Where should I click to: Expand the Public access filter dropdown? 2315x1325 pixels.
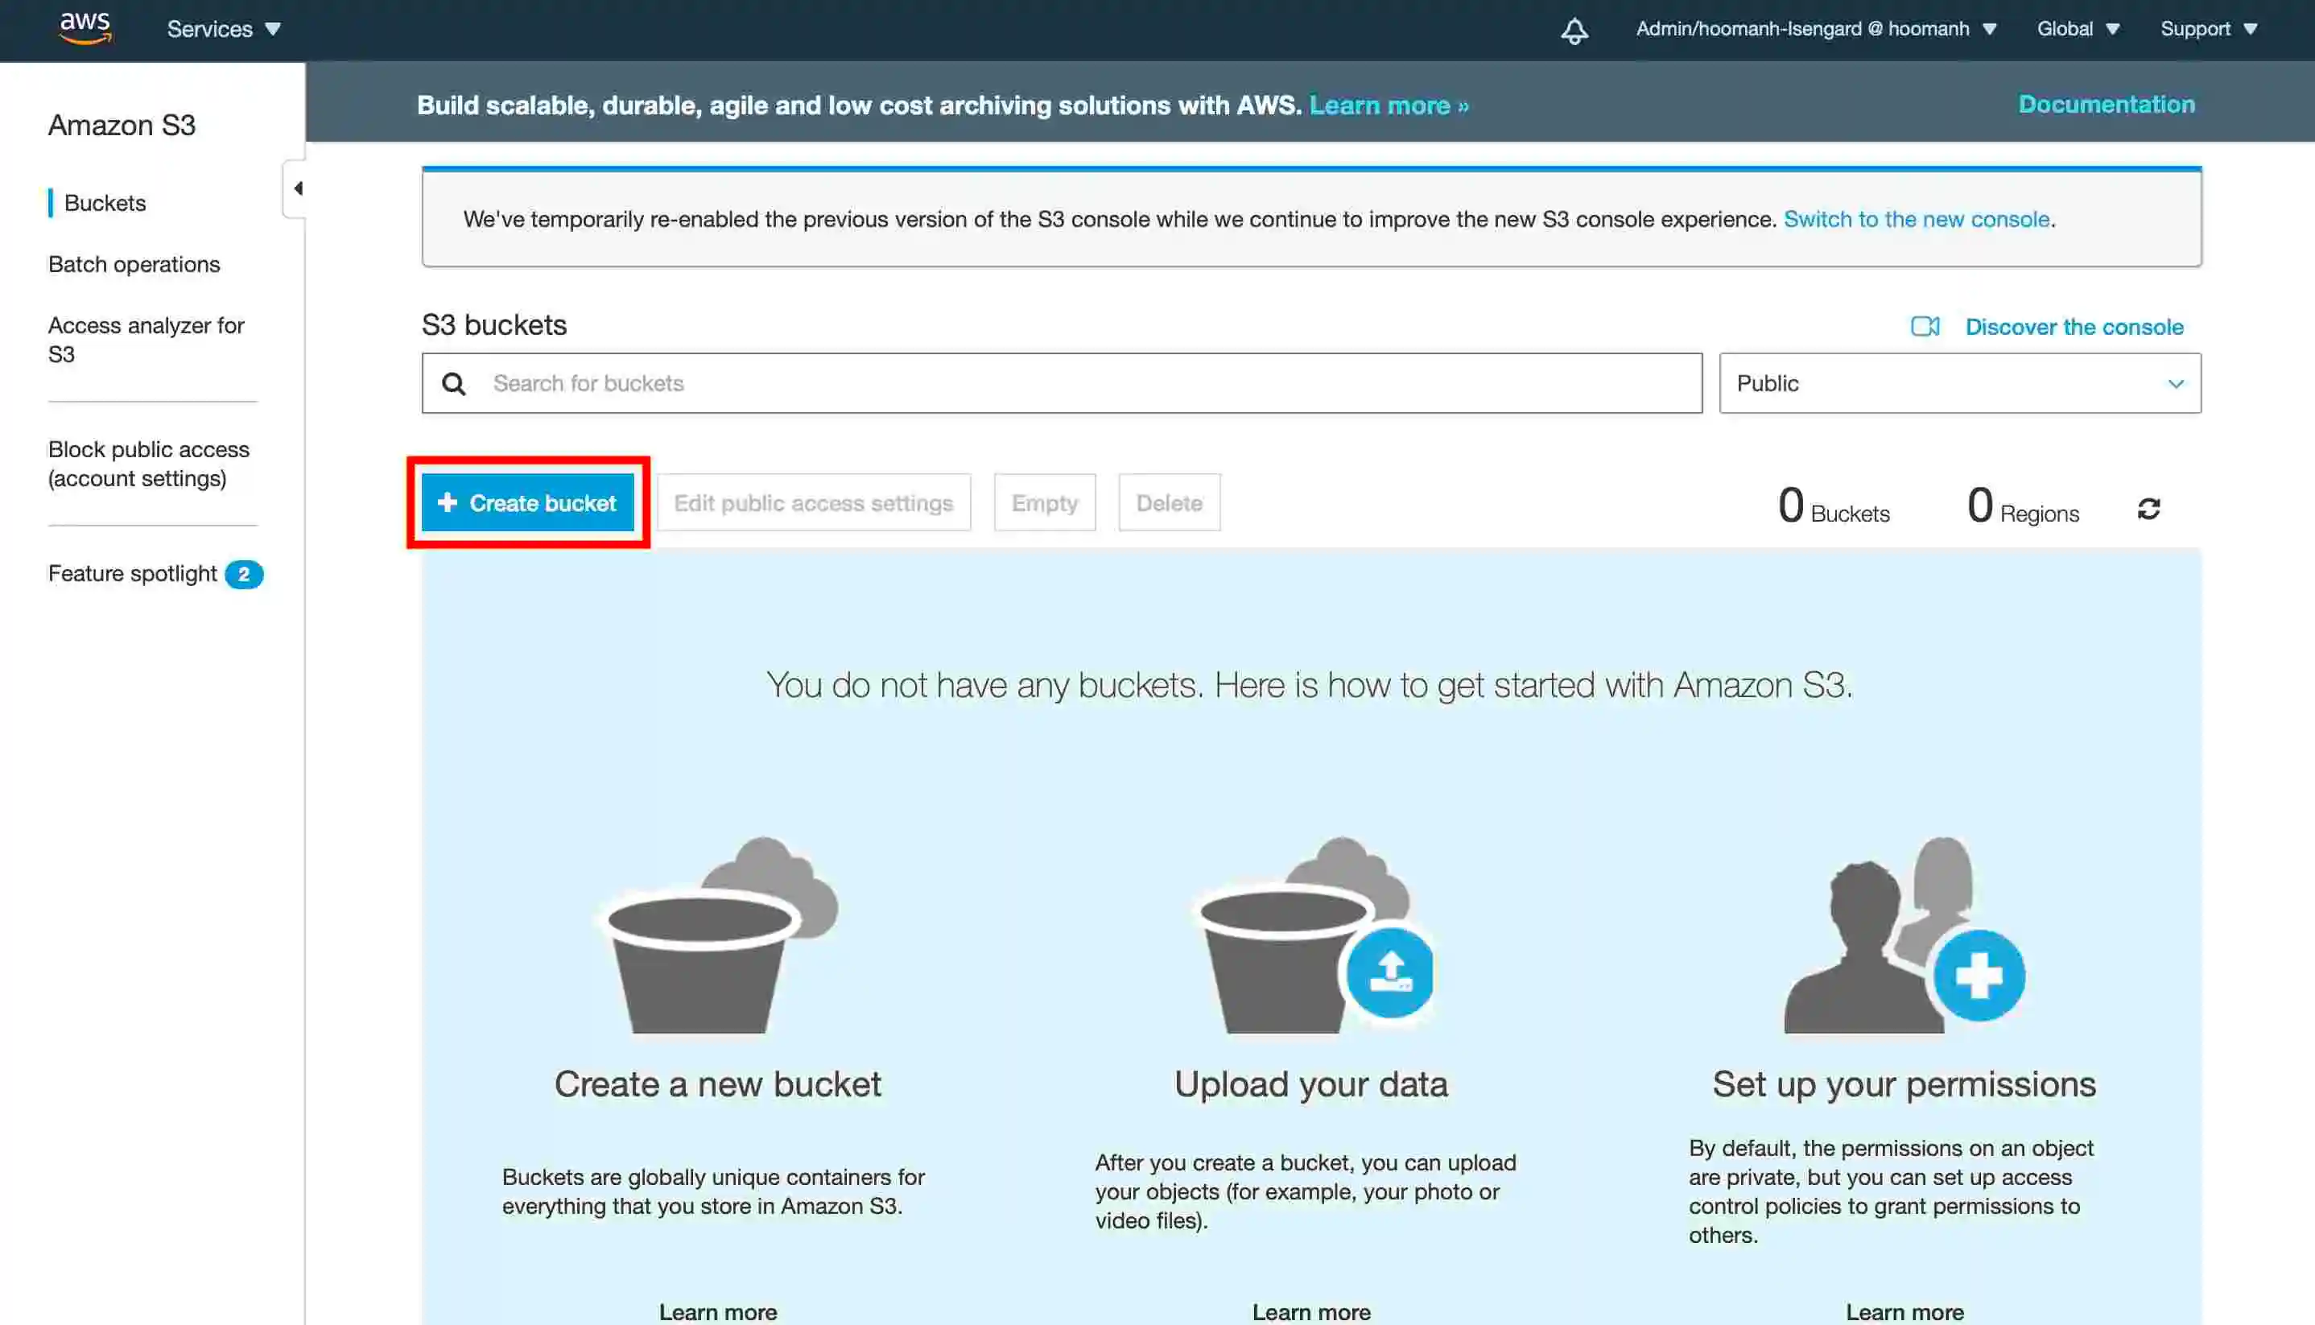(1959, 383)
